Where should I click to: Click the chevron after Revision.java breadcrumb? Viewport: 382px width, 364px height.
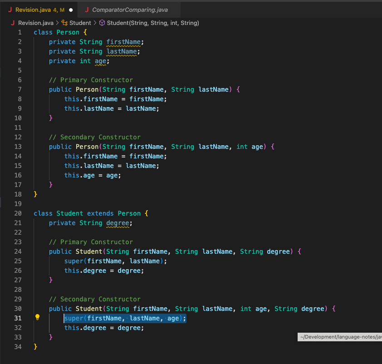57,23
